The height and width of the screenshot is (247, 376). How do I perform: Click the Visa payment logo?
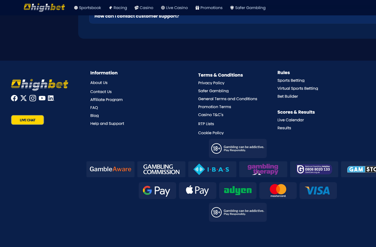pos(318,191)
